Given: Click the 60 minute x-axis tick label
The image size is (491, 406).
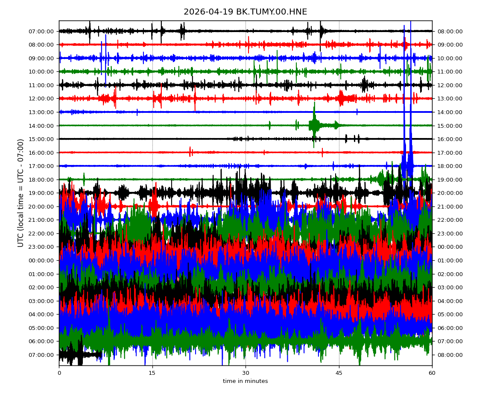Looking at the screenshot, I should click(432, 373).
